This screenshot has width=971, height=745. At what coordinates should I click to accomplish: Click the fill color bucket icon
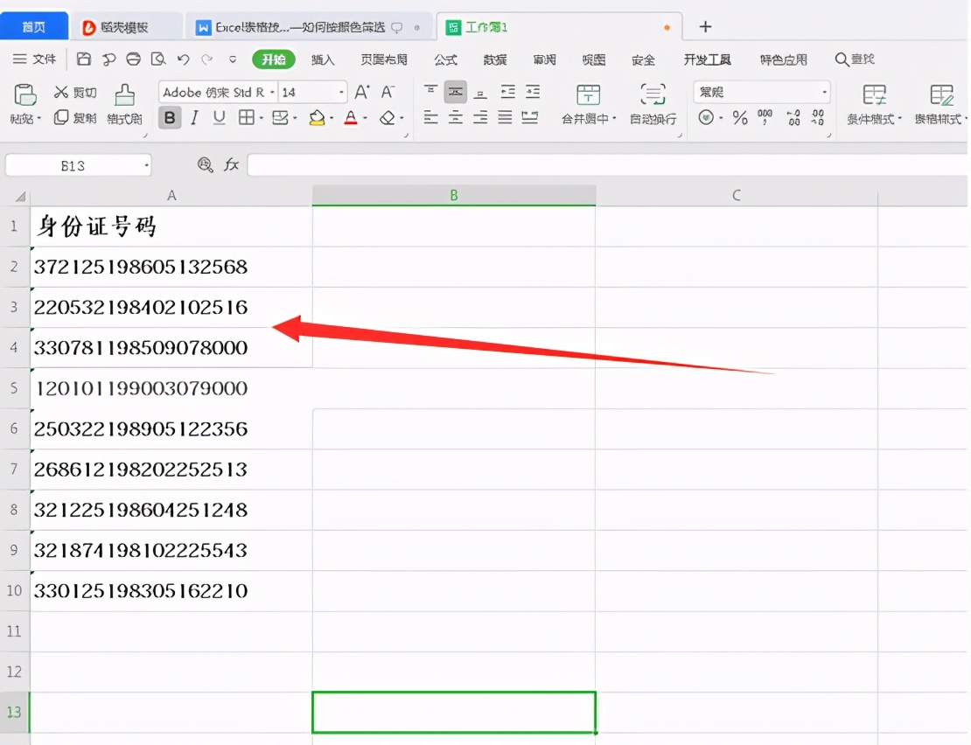[317, 117]
